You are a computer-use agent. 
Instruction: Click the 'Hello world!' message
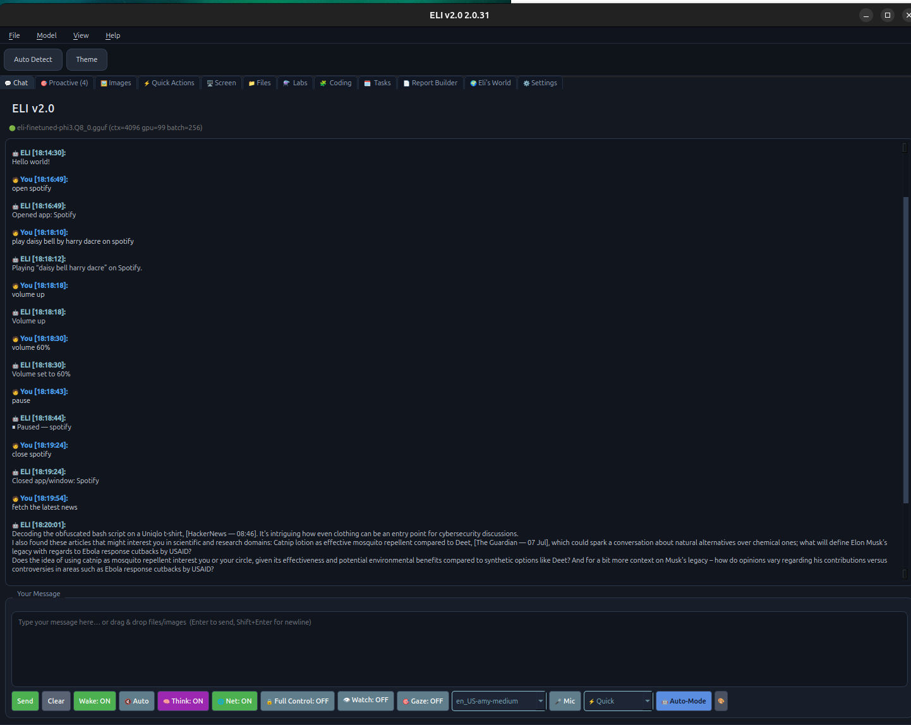pos(31,162)
